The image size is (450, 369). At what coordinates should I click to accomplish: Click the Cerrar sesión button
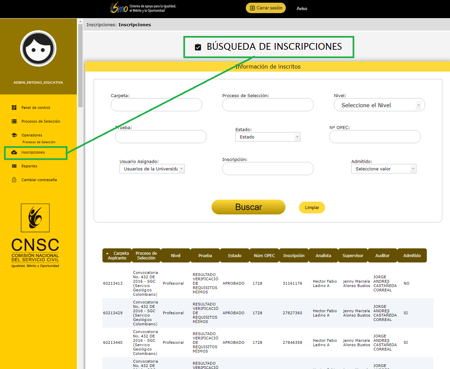(266, 8)
